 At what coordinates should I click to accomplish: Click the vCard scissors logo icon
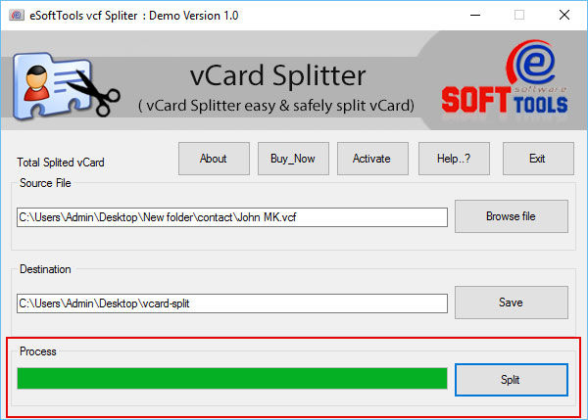[x=66, y=86]
